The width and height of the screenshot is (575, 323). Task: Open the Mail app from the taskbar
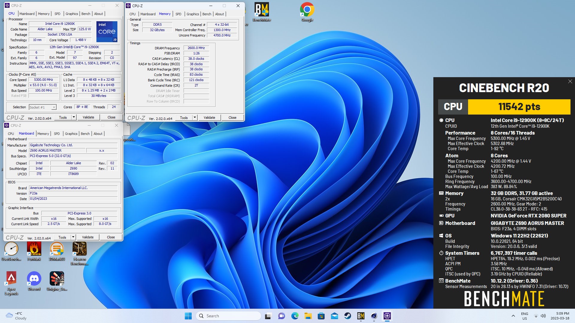(334, 316)
